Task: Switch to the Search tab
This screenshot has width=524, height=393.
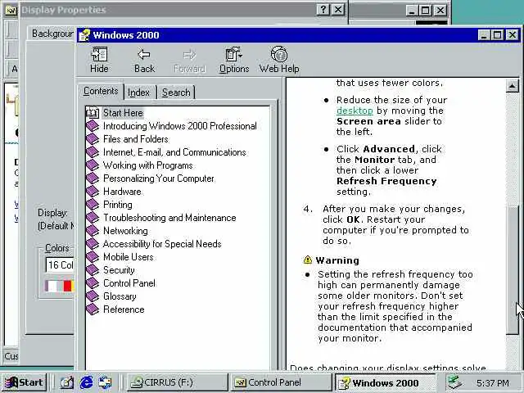Action: click(x=176, y=93)
